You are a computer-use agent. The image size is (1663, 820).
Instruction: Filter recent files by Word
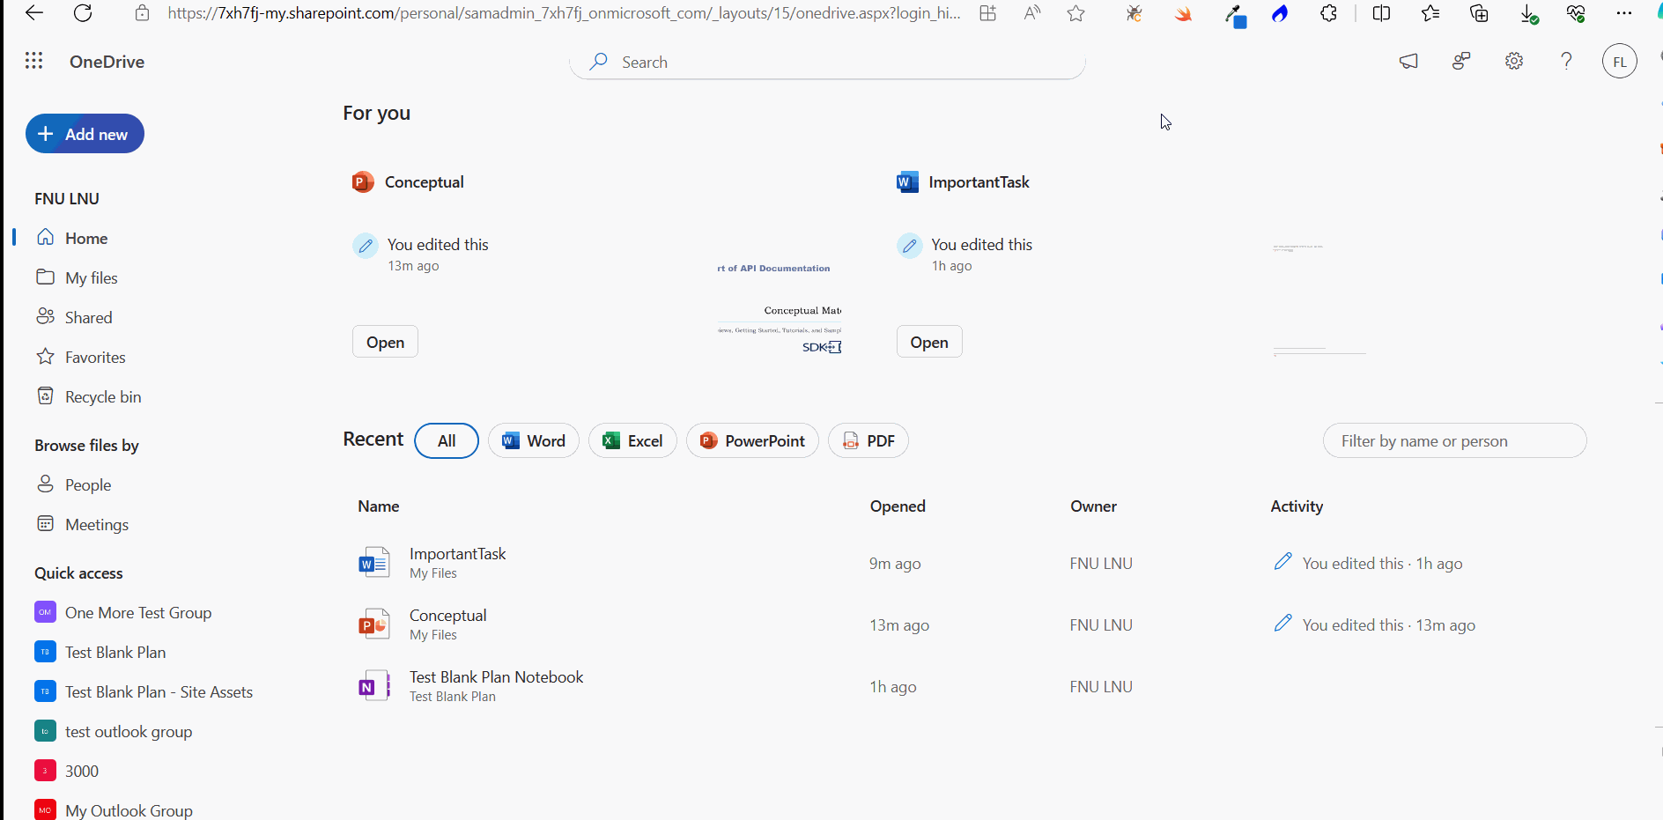tap(534, 440)
